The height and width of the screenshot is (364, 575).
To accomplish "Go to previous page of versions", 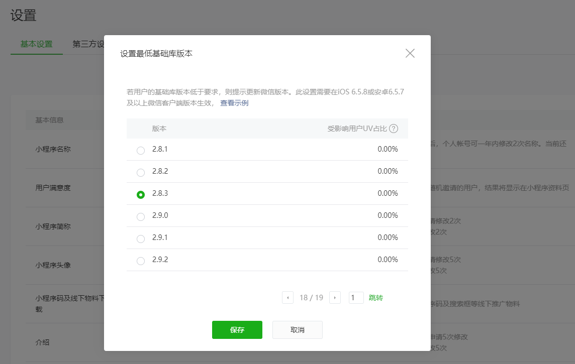I will [287, 298].
